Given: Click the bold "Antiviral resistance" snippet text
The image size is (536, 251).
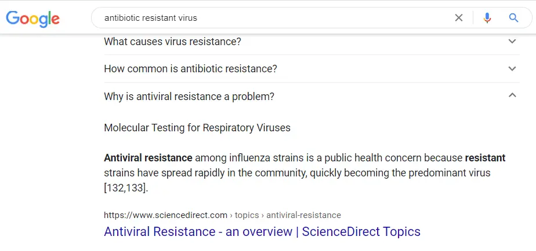Looking at the screenshot, I should pyautogui.click(x=148, y=158).
